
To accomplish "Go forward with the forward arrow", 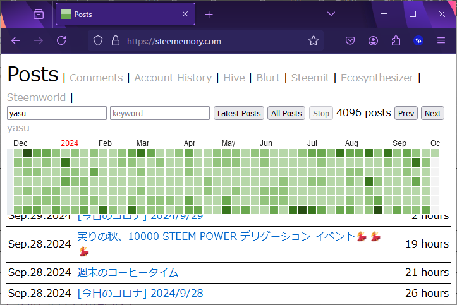I will [38, 41].
